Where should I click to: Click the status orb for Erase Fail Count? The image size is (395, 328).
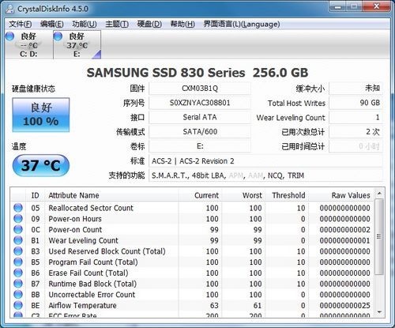click(18, 273)
